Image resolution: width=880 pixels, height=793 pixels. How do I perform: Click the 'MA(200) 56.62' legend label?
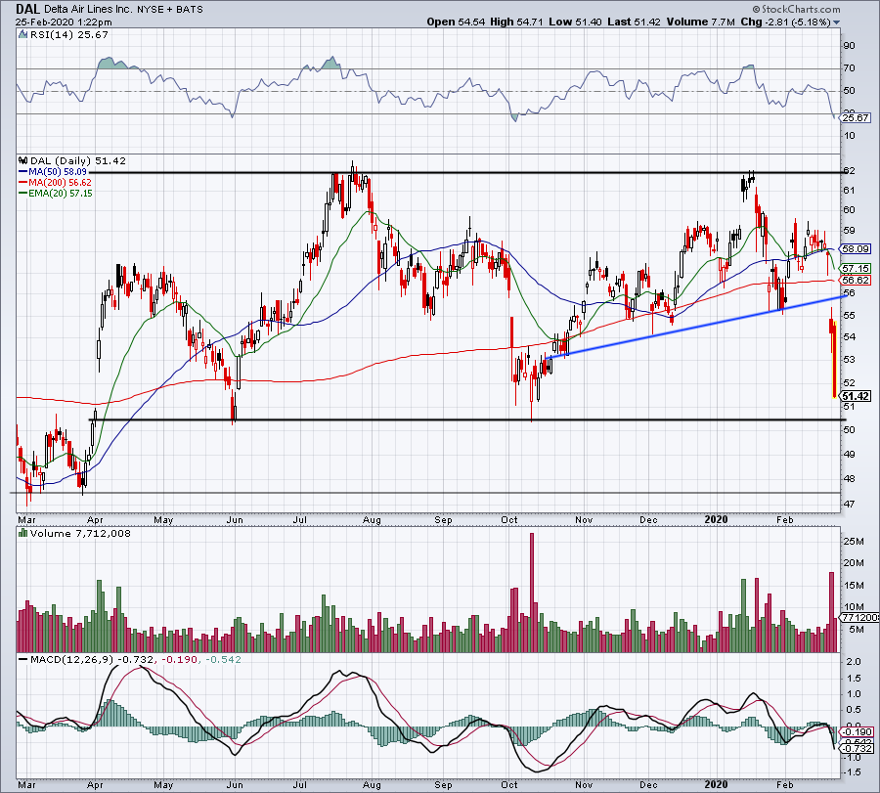[x=60, y=183]
